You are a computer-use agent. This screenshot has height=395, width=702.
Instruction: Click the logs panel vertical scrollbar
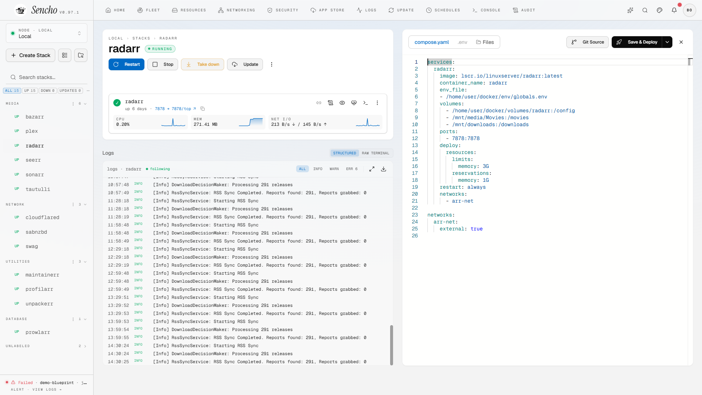click(392, 345)
